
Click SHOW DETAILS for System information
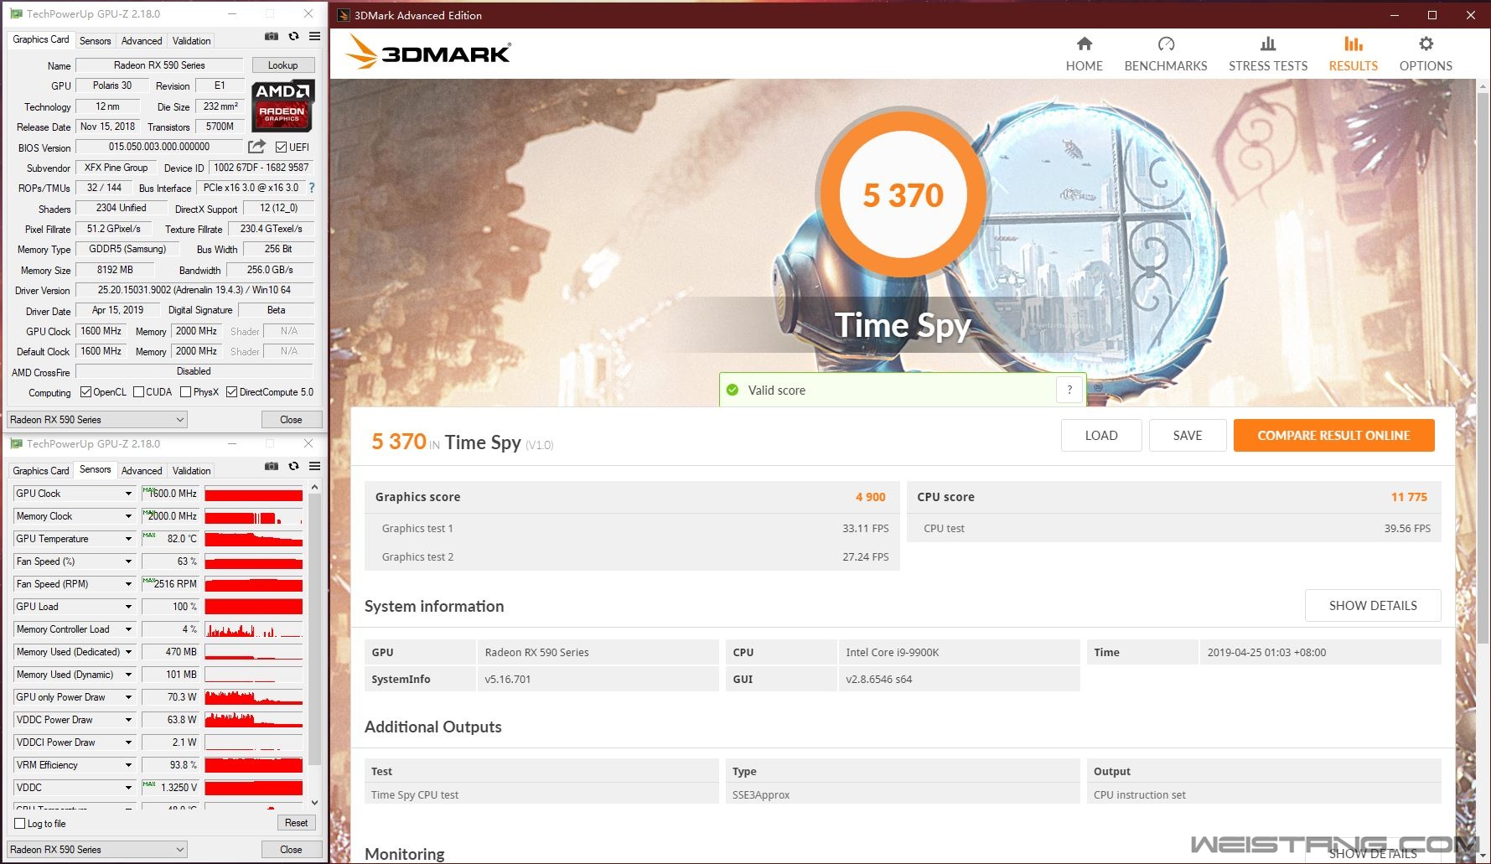coord(1373,605)
